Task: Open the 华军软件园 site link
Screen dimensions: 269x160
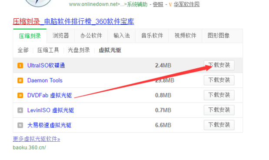Action: pyautogui.click(x=187, y=4)
